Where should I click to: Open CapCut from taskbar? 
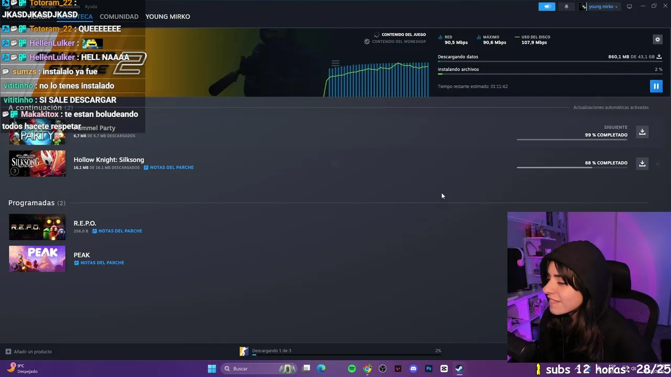coord(444,369)
